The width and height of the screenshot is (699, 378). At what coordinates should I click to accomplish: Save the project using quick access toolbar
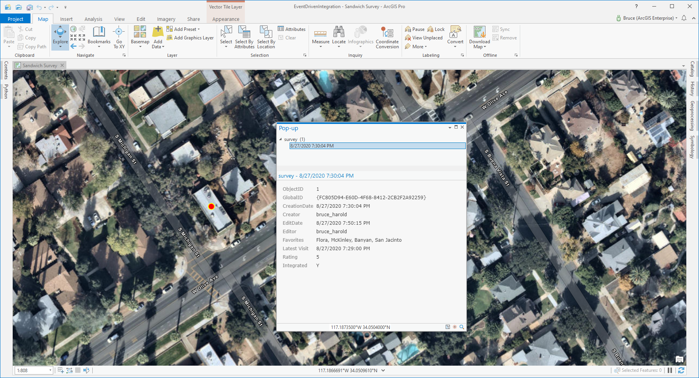tap(29, 7)
